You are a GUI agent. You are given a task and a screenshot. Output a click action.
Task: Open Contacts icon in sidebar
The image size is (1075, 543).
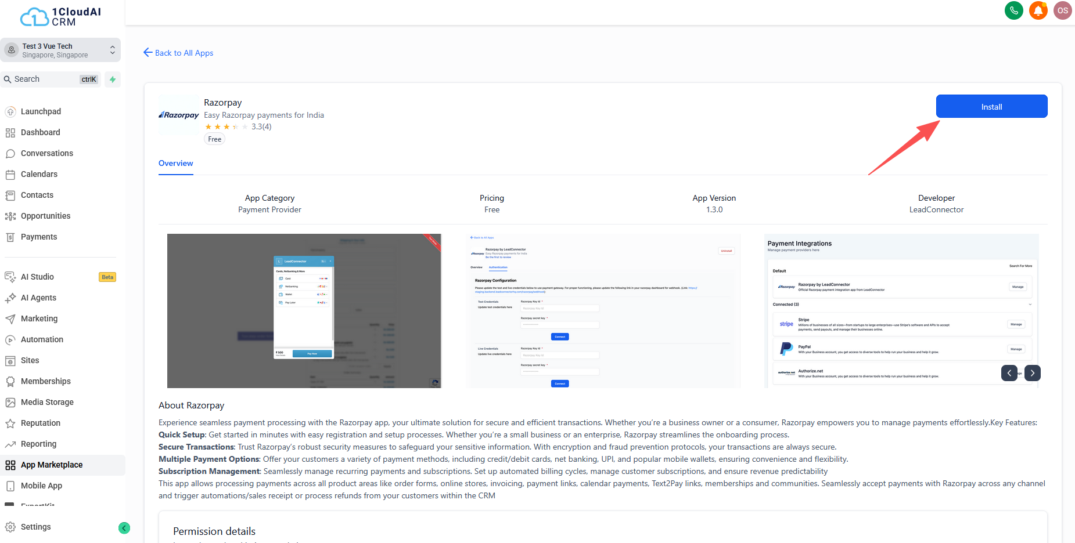(10, 196)
